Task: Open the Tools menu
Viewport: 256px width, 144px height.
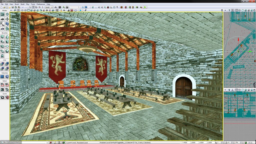Action: [x=33, y=4]
